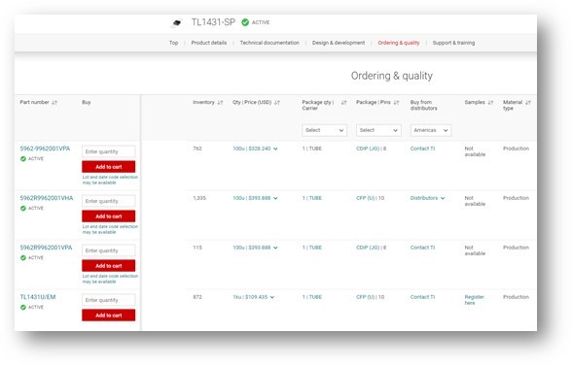Expand price breaks for 100u | $328.240
This screenshot has width=572, height=366.
click(275, 149)
